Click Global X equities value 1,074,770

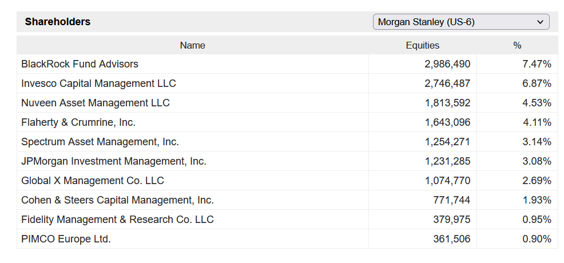[447, 181]
